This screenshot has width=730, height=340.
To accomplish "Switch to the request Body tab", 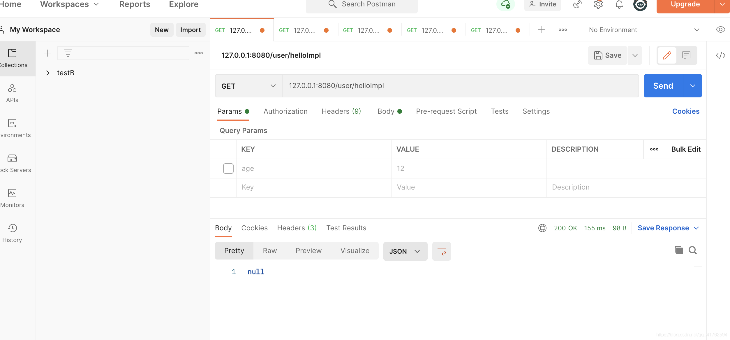I will [389, 111].
